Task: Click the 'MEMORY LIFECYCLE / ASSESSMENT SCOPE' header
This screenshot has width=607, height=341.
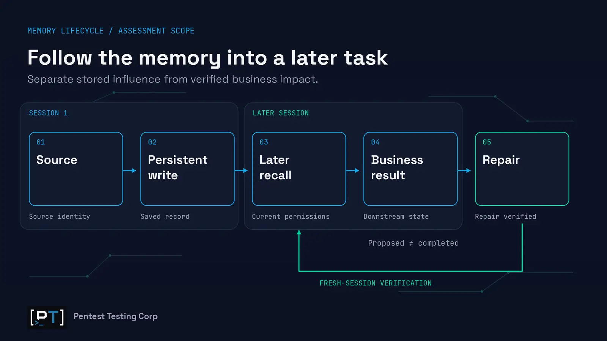Action: pyautogui.click(x=111, y=31)
